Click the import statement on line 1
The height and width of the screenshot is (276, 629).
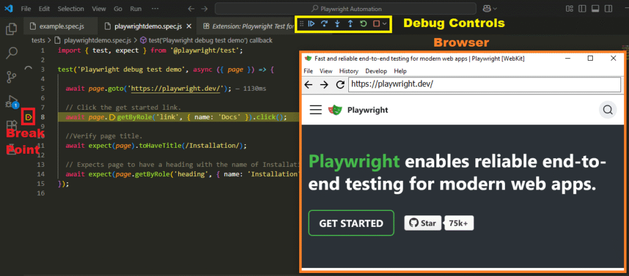pyautogui.click(x=150, y=50)
